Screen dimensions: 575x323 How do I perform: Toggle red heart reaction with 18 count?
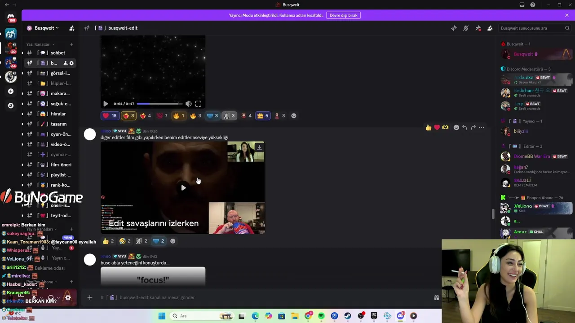[x=110, y=116]
